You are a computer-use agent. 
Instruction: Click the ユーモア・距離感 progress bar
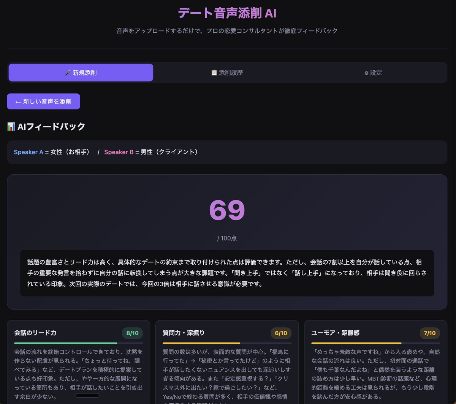(x=375, y=343)
